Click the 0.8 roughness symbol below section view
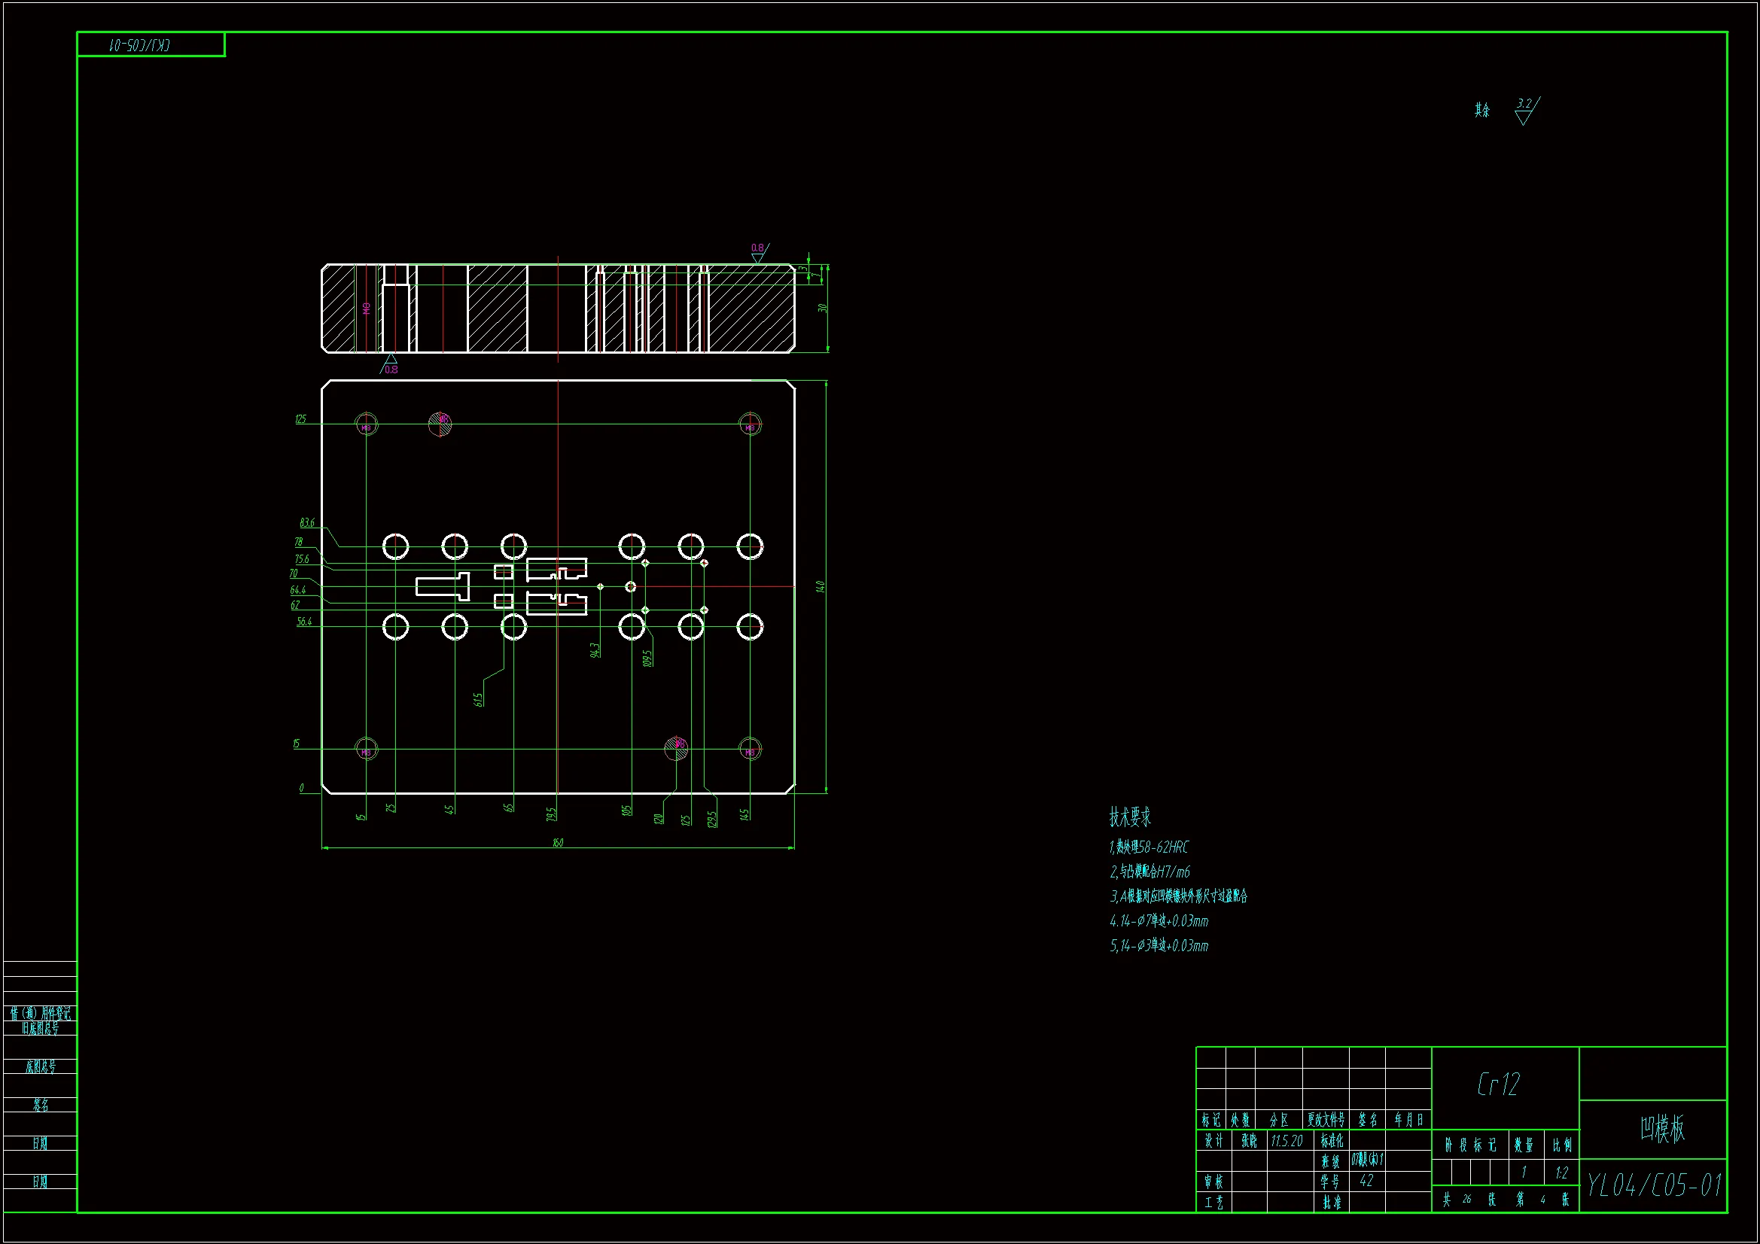The height and width of the screenshot is (1244, 1760). 390,365
